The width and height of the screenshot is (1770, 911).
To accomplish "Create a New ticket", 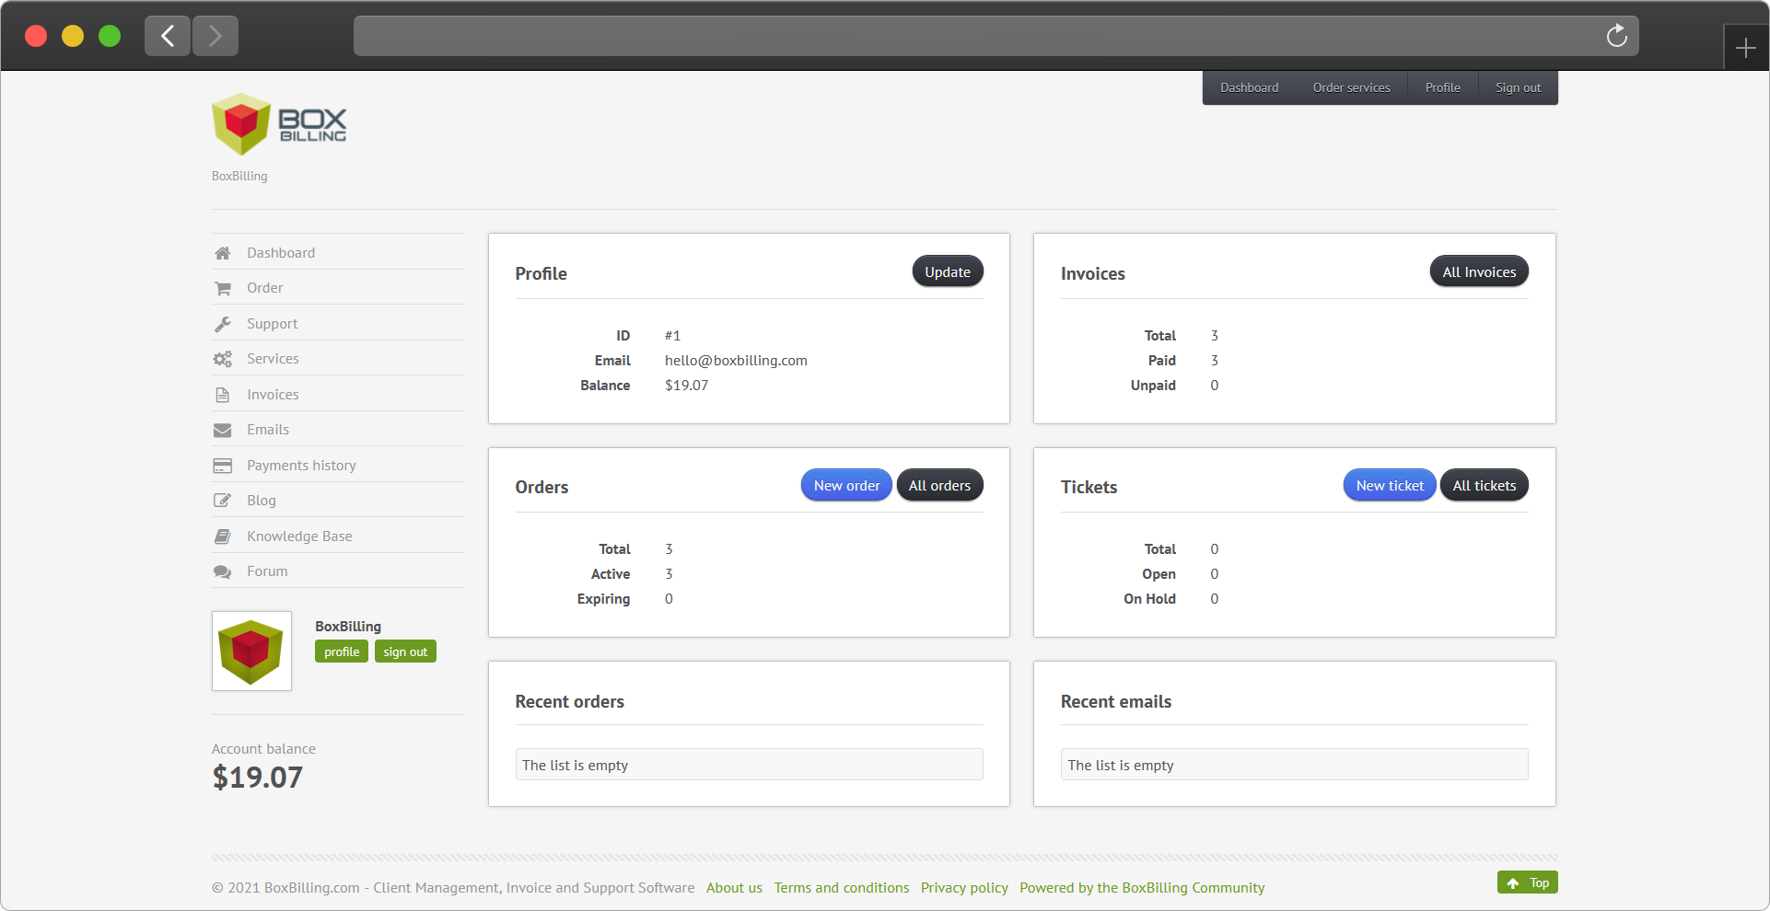I will click(x=1389, y=485).
